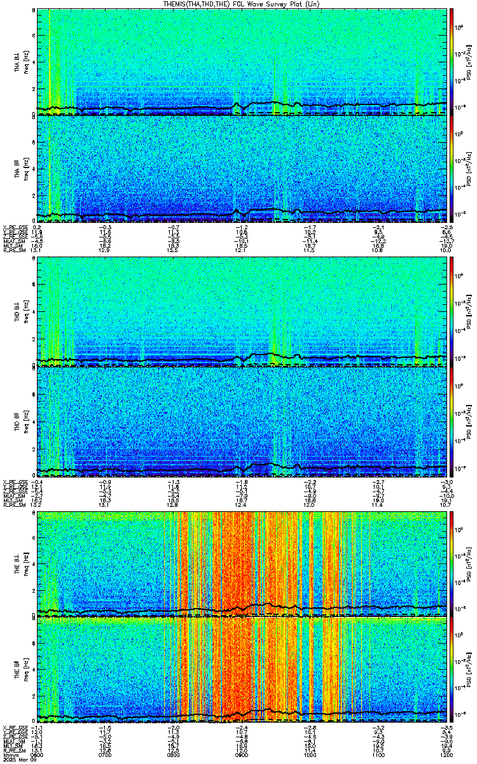Select the THD B⊥ spectrogram panel
This screenshot has height=764, width=477.
[242, 311]
